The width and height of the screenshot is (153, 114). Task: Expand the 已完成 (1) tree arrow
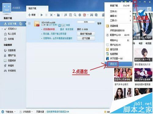click(2, 29)
